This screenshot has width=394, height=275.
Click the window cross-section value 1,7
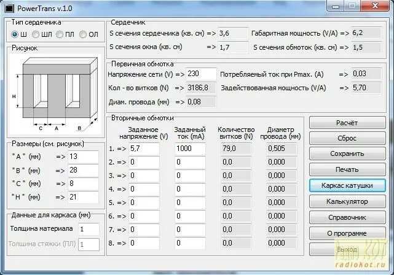(x=233, y=47)
